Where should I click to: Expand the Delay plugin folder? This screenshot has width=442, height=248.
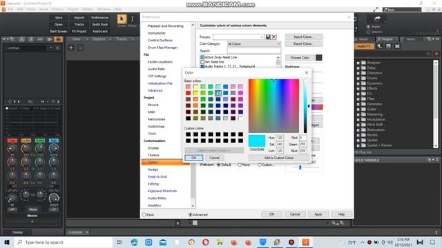tap(358, 68)
